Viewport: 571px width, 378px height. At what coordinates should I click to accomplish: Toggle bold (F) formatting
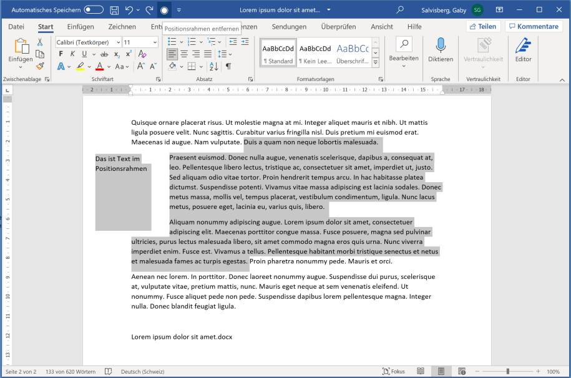click(61, 54)
